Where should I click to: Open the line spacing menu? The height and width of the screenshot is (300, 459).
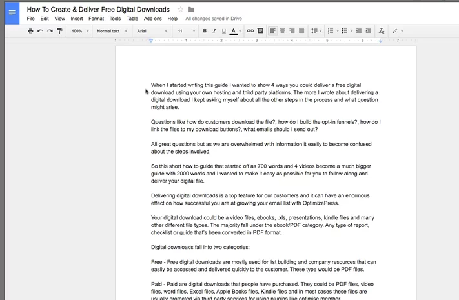click(x=316, y=31)
